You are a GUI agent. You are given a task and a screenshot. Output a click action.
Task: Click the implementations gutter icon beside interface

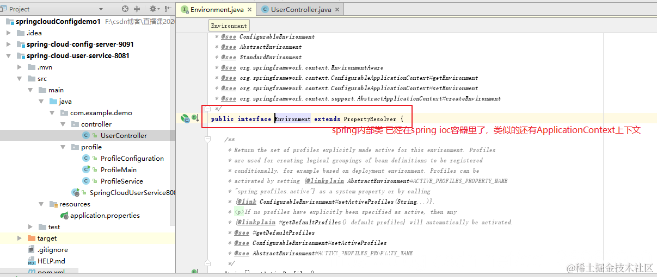(196, 118)
